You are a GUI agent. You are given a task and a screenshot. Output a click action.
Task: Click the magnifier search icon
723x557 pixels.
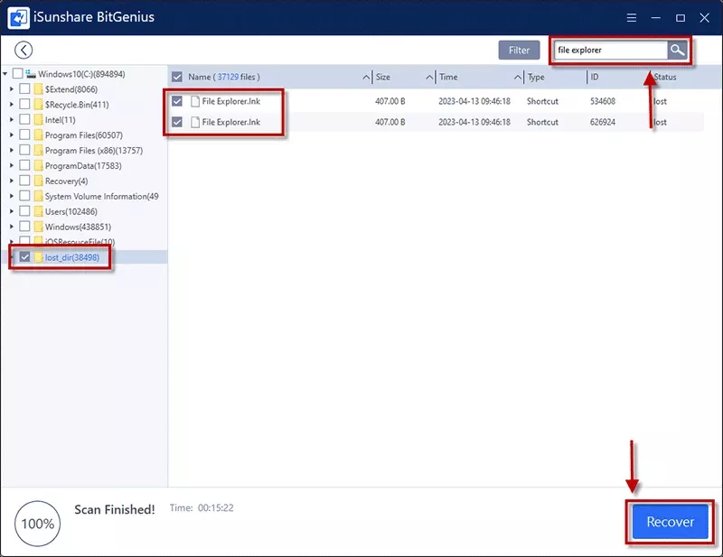(677, 51)
